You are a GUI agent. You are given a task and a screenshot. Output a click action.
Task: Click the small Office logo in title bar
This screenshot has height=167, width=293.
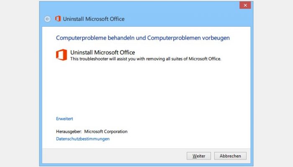click(58, 19)
